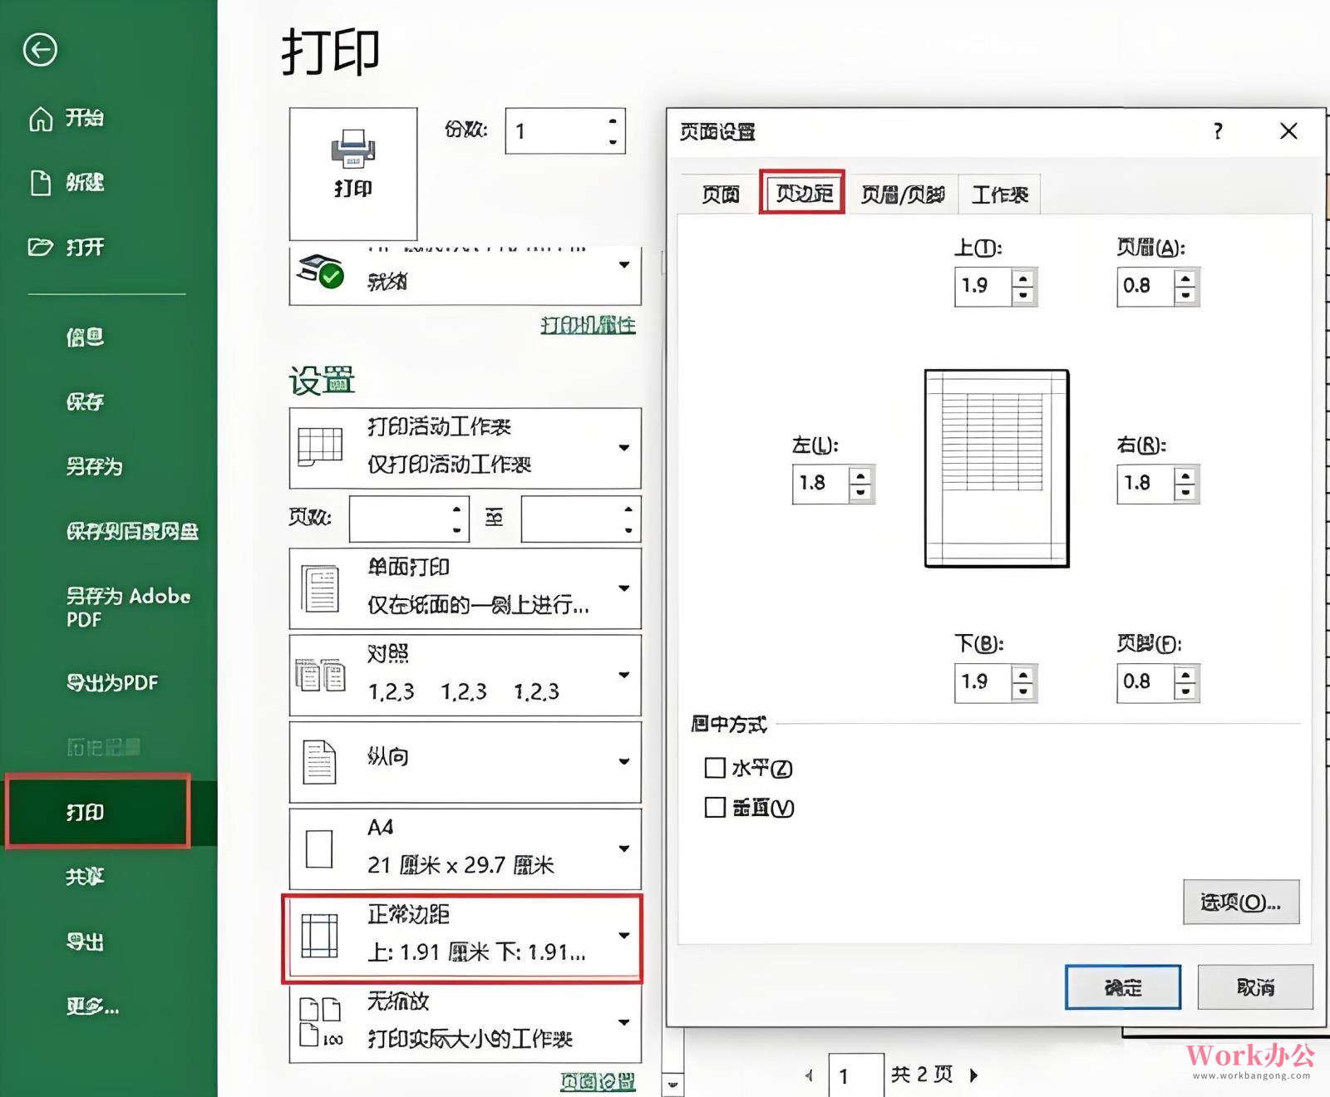Switch to the 页面 tab
The height and width of the screenshot is (1097, 1330).
click(720, 194)
